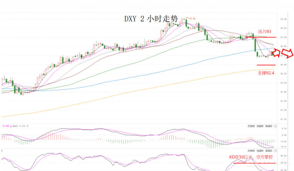
Task: Click 加指标 in the KD panel
Action: pos(260,151)
